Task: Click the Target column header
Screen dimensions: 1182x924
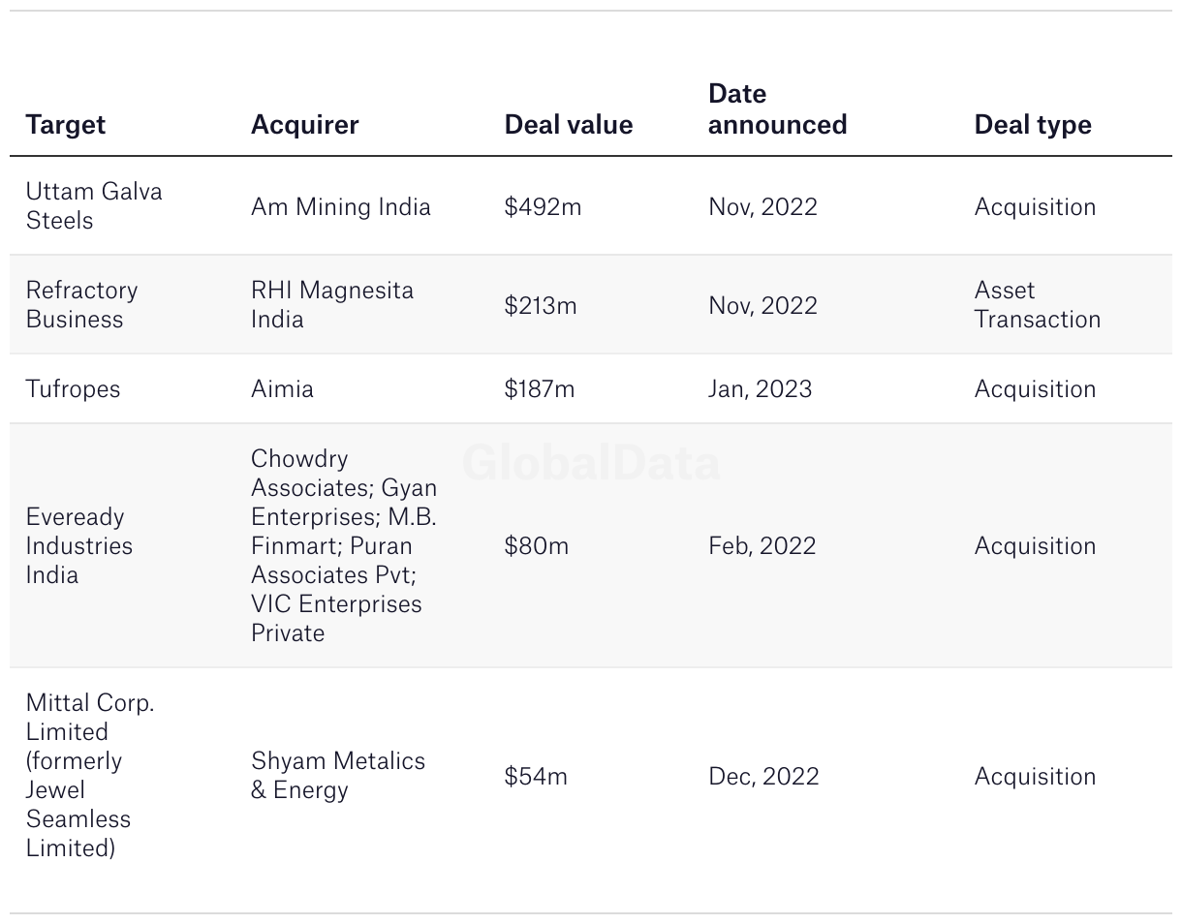Action: coord(66,124)
